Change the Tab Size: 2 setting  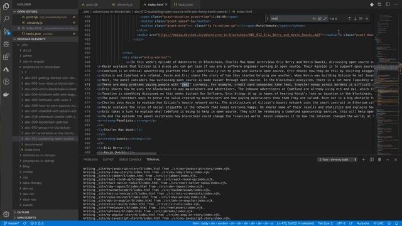(325, 223)
